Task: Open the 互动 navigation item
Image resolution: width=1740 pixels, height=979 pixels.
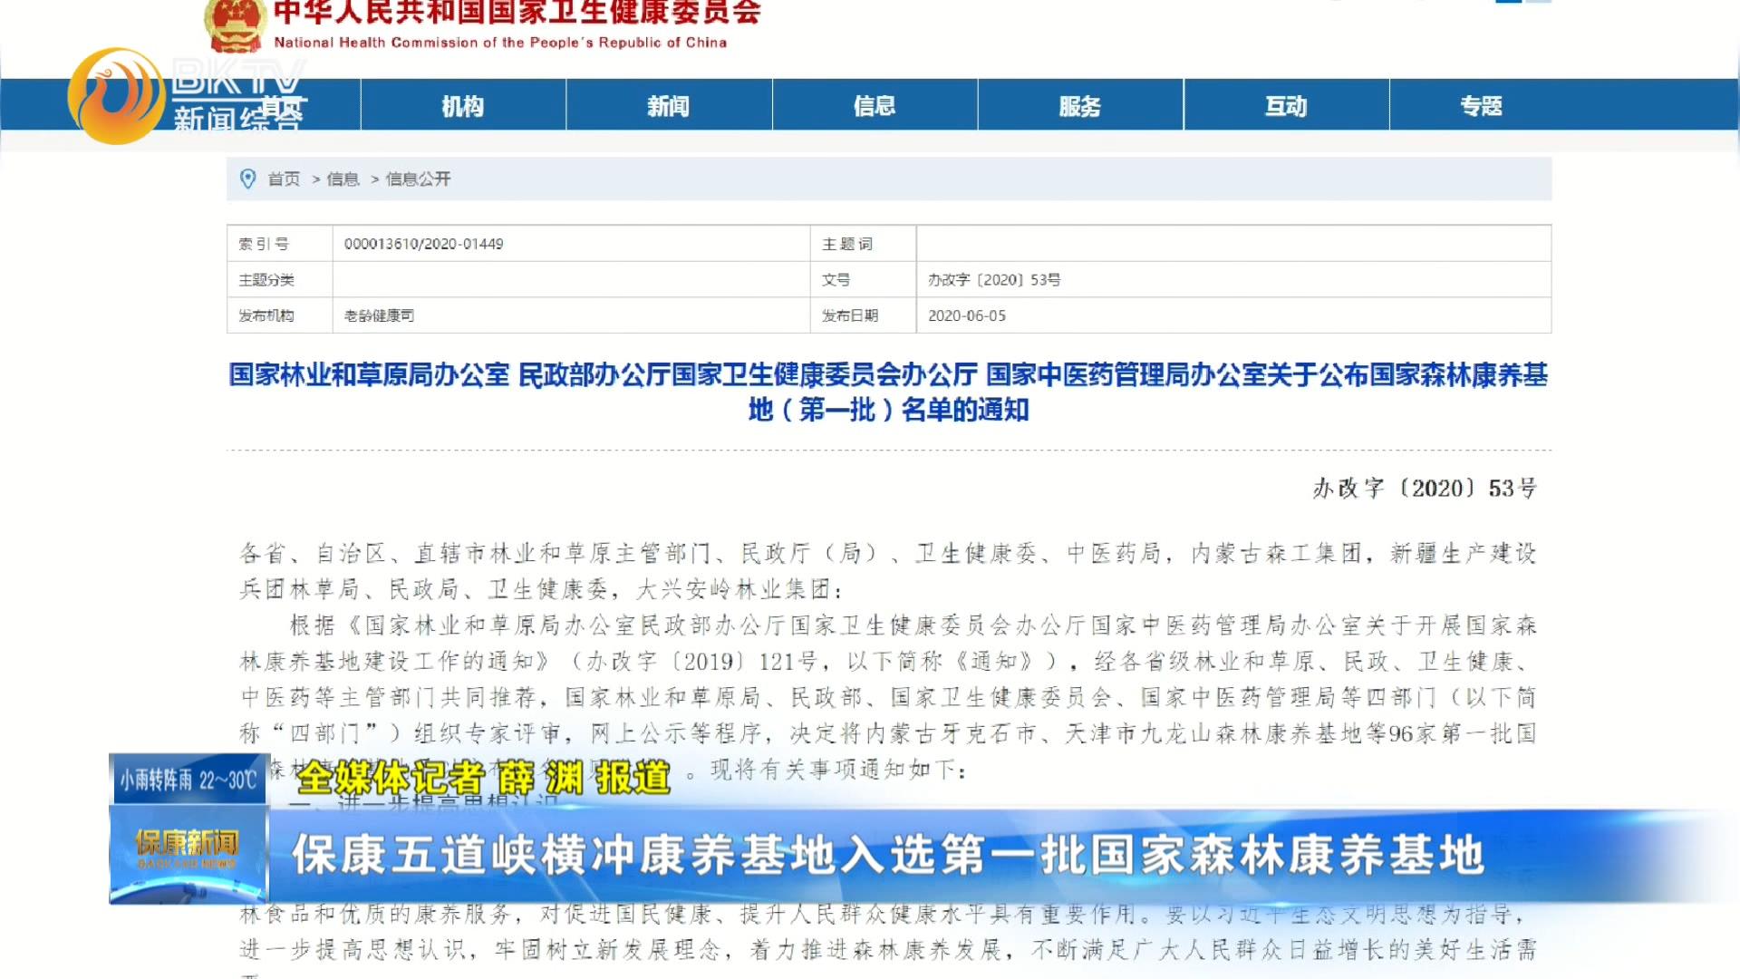Action: [1286, 106]
